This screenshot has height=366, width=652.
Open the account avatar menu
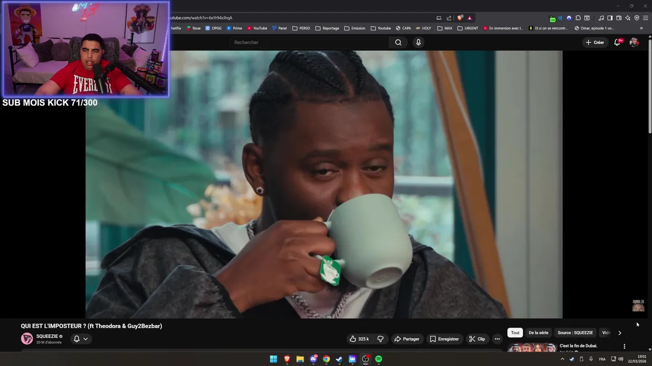(634, 42)
